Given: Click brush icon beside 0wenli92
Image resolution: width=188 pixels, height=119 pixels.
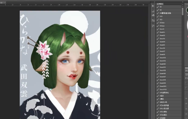Looking at the screenshot, I should [x=158, y=61].
